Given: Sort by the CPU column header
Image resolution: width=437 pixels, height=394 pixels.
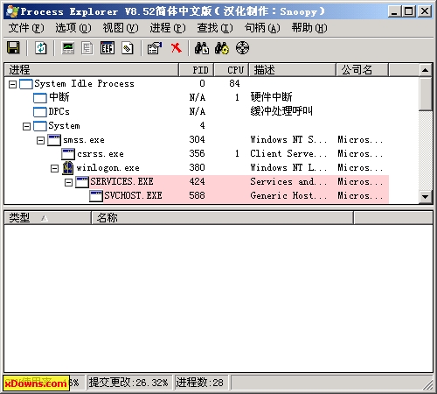Looking at the screenshot, I should coord(232,70).
